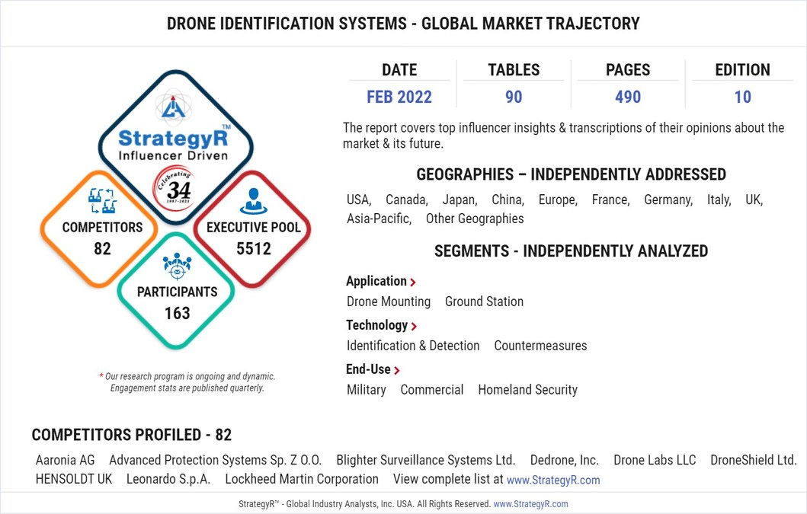Click the Executive Pool person icon
This screenshot has height=514, width=807.
pyautogui.click(x=253, y=201)
